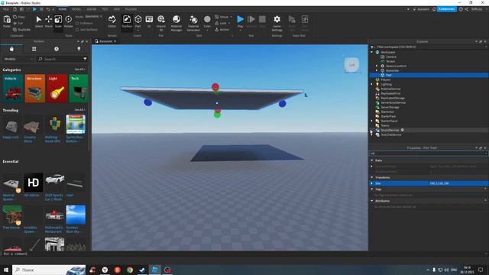
Task: Open Google Chrome from the taskbar
Action: [x=130, y=270]
